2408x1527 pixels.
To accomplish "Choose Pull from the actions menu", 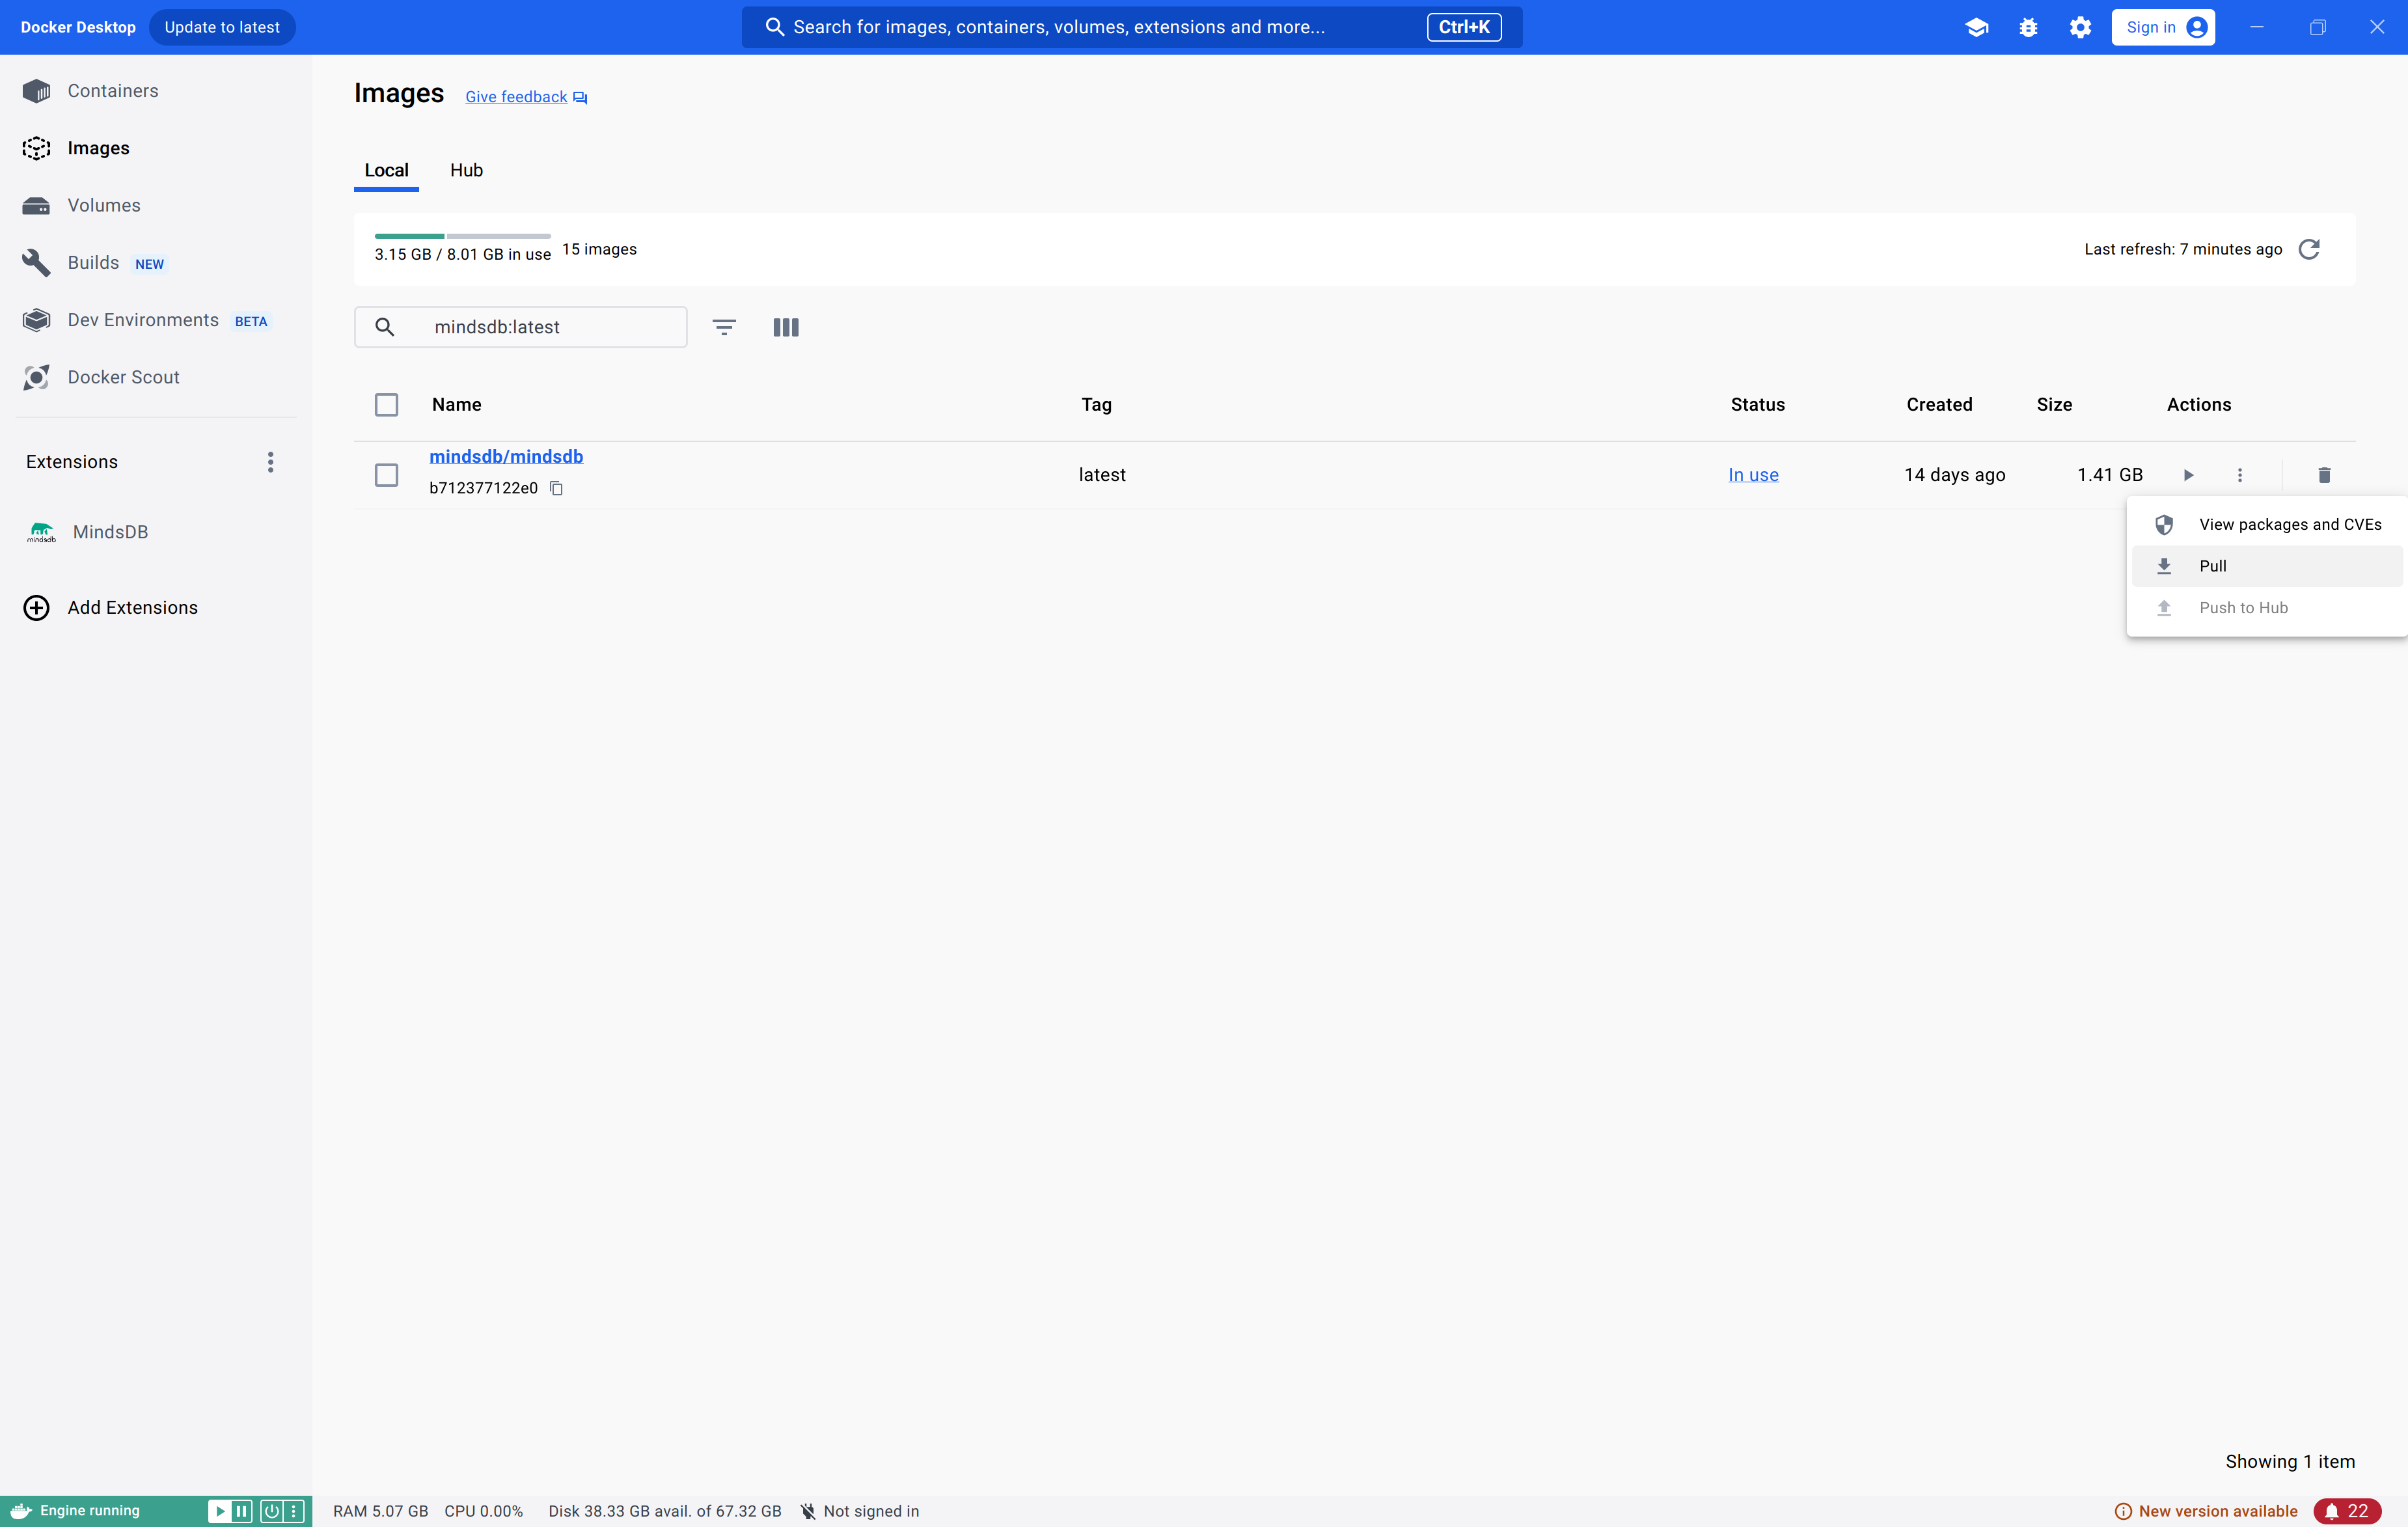I will point(2266,566).
